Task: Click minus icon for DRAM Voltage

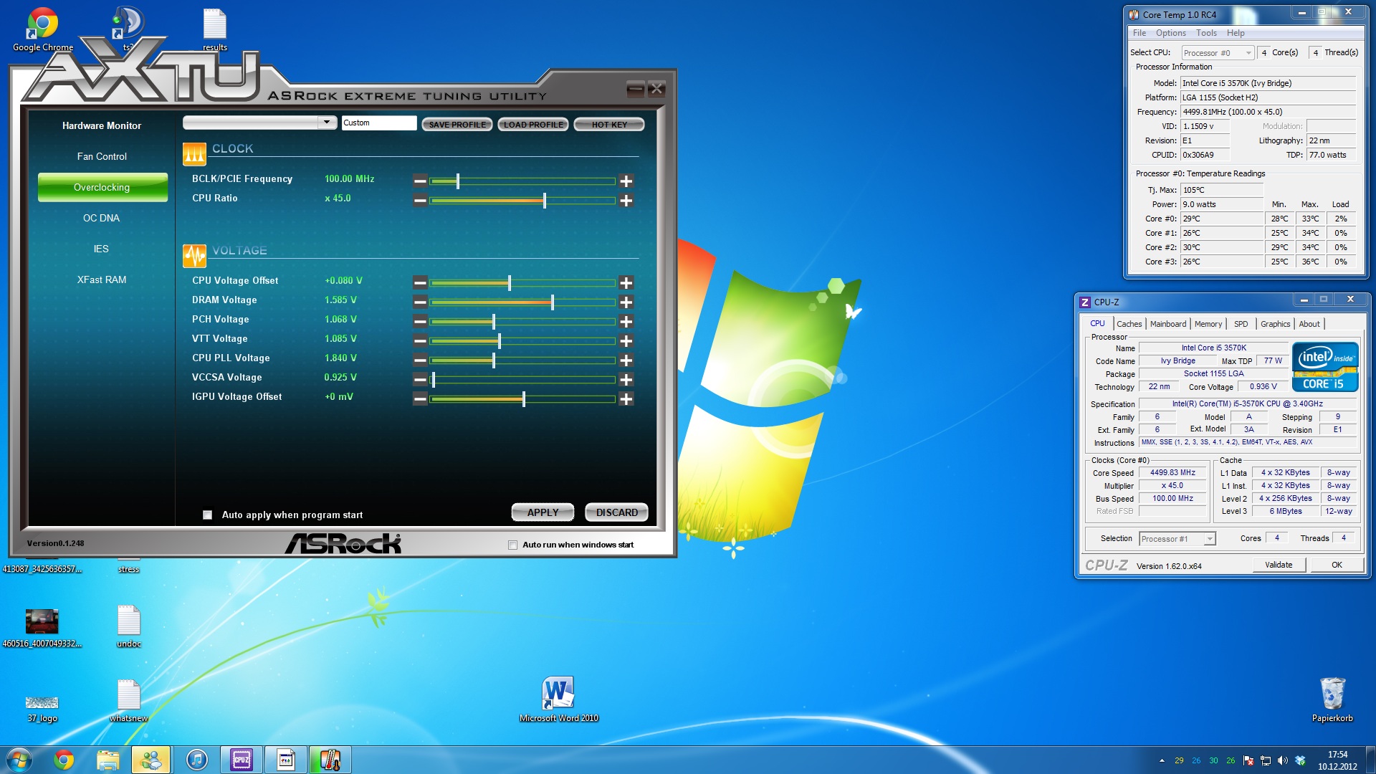Action: [420, 302]
